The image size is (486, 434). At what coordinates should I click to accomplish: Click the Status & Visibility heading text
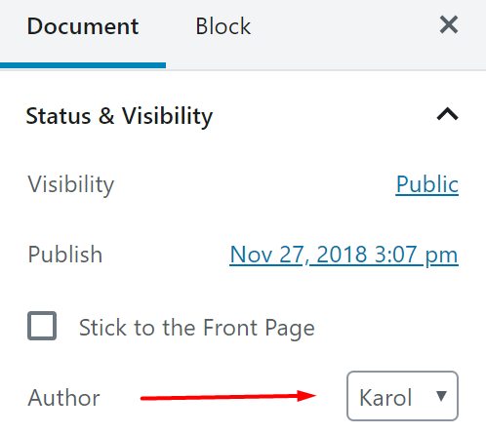119,116
